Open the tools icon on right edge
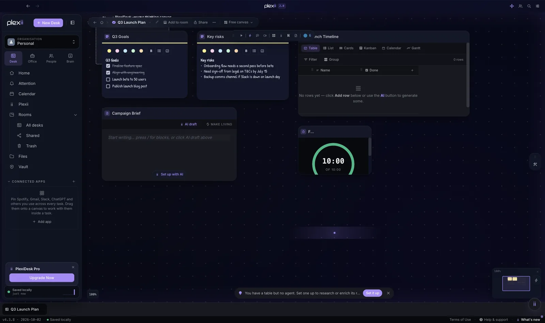This screenshot has width=545, height=323. click(x=535, y=164)
